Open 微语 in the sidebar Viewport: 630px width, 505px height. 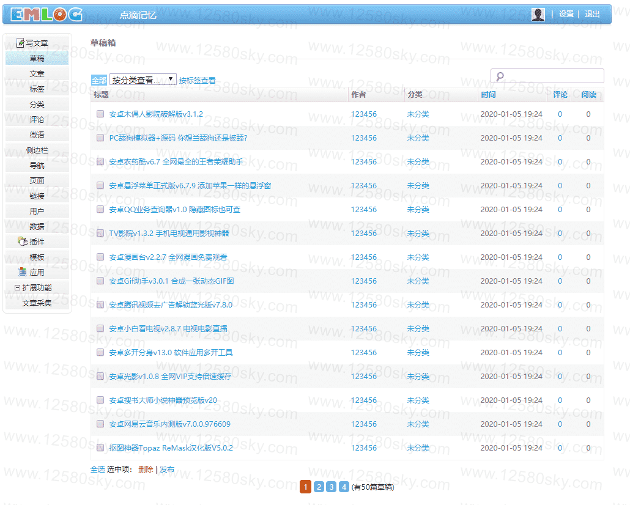point(37,135)
